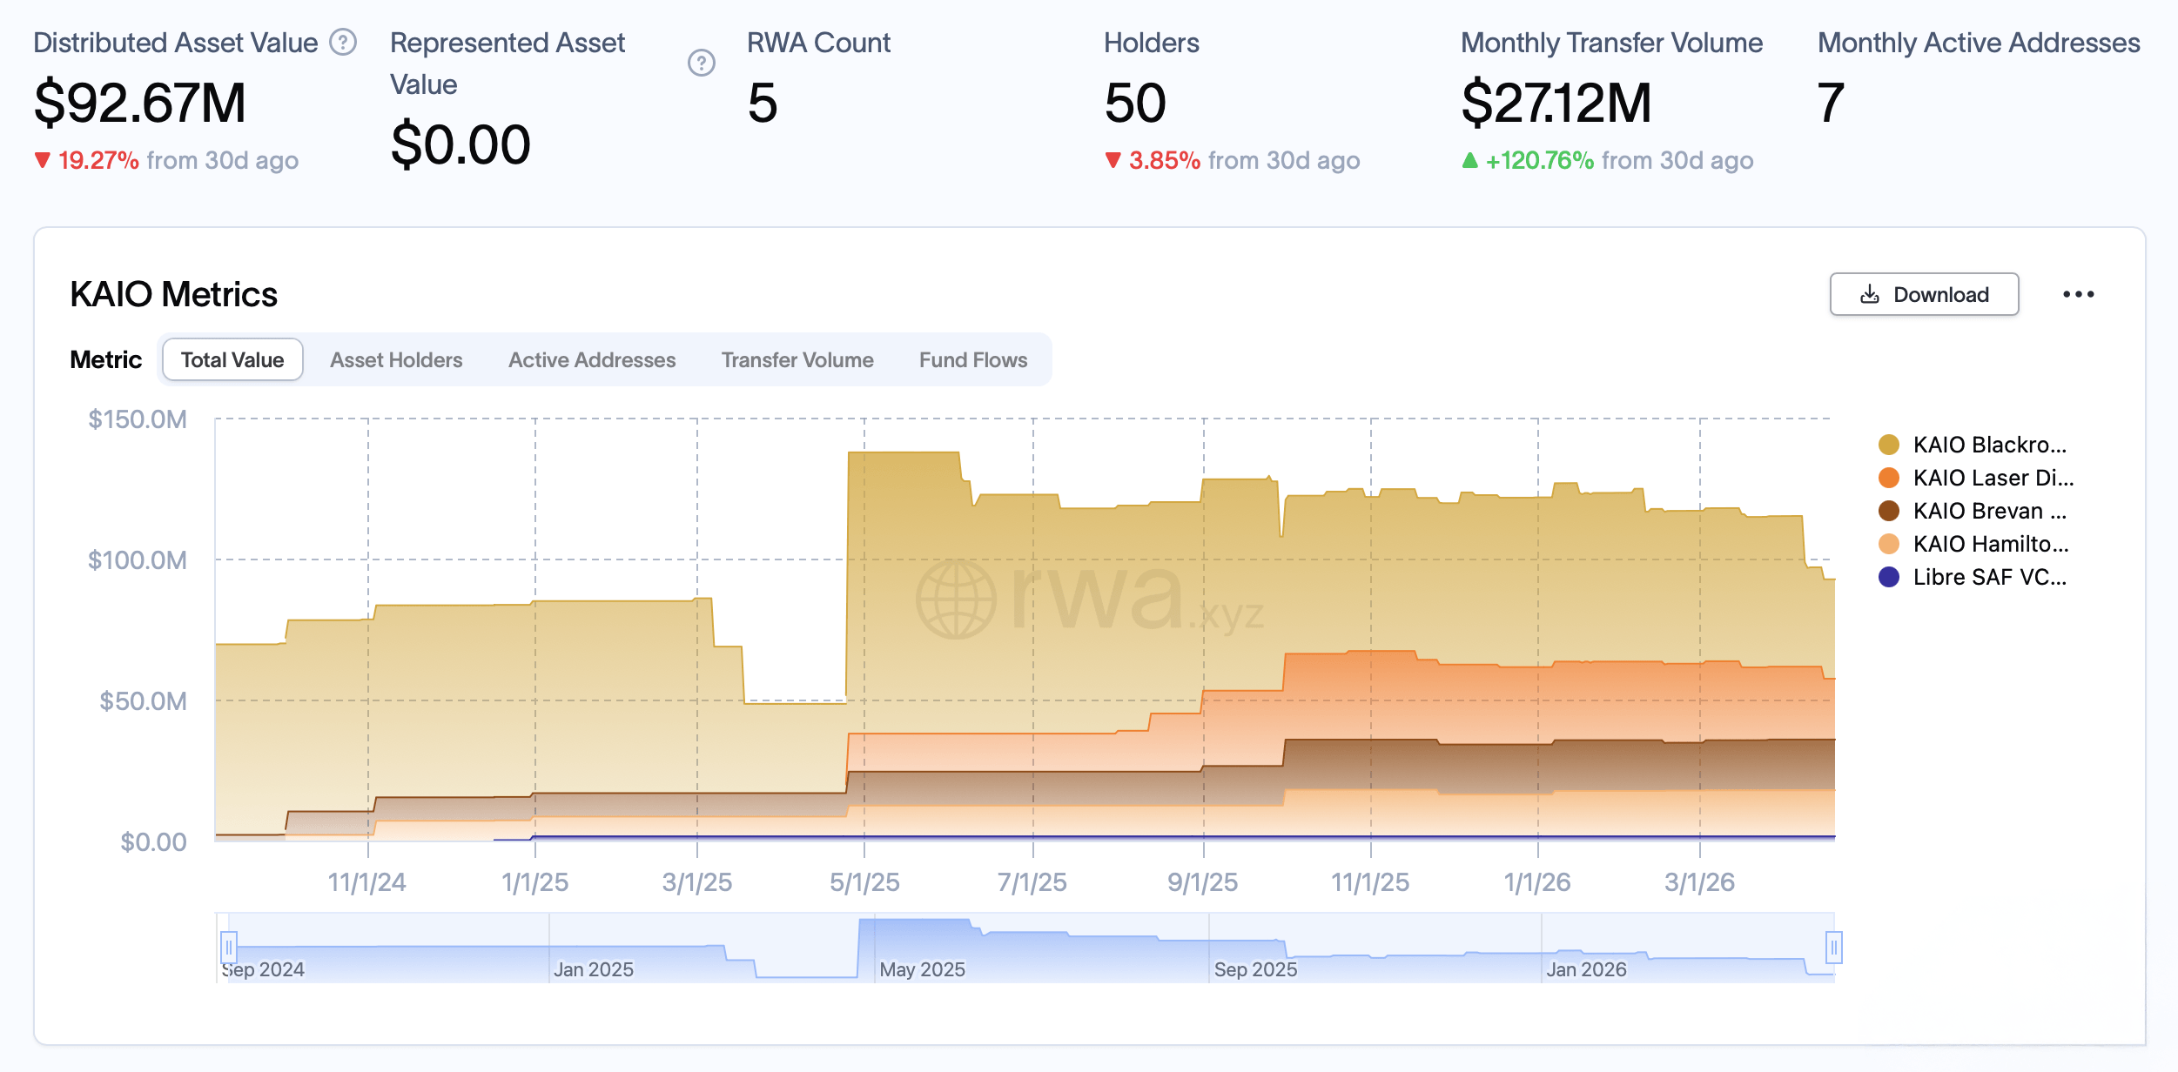Click the Download icon on the chart

(1869, 294)
